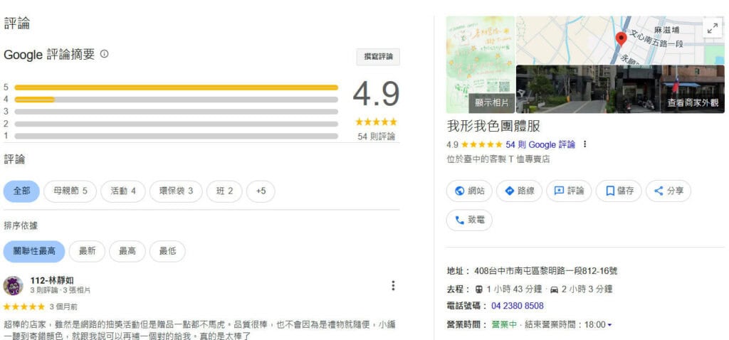Open the three-dot menu next to 54 則 Google 評論
The height and width of the screenshot is (340, 729).
click(585, 144)
